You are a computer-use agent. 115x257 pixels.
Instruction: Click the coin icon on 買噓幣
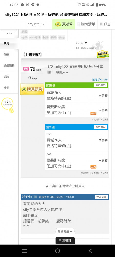click(x=58, y=24)
